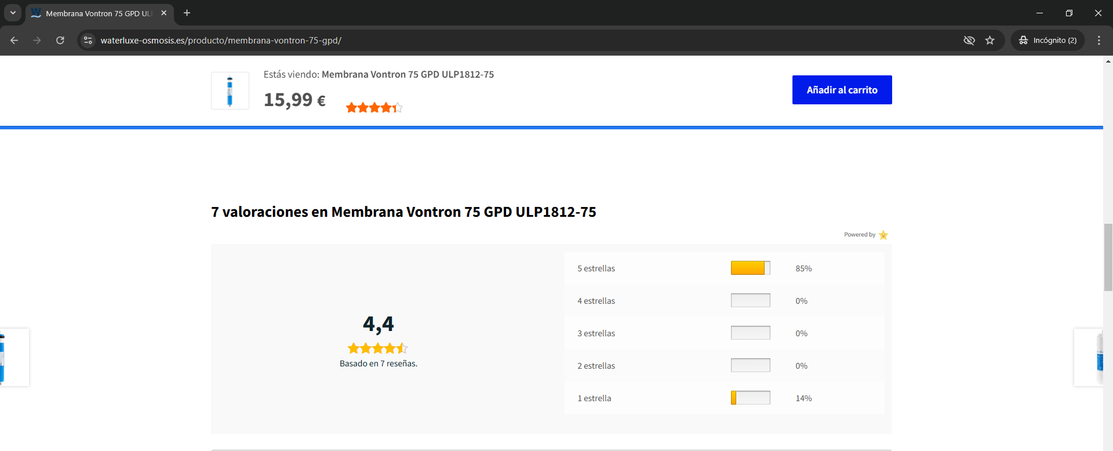Click the Basado en 7 reseñas text
The height and width of the screenshot is (451, 1113).
tap(379, 363)
